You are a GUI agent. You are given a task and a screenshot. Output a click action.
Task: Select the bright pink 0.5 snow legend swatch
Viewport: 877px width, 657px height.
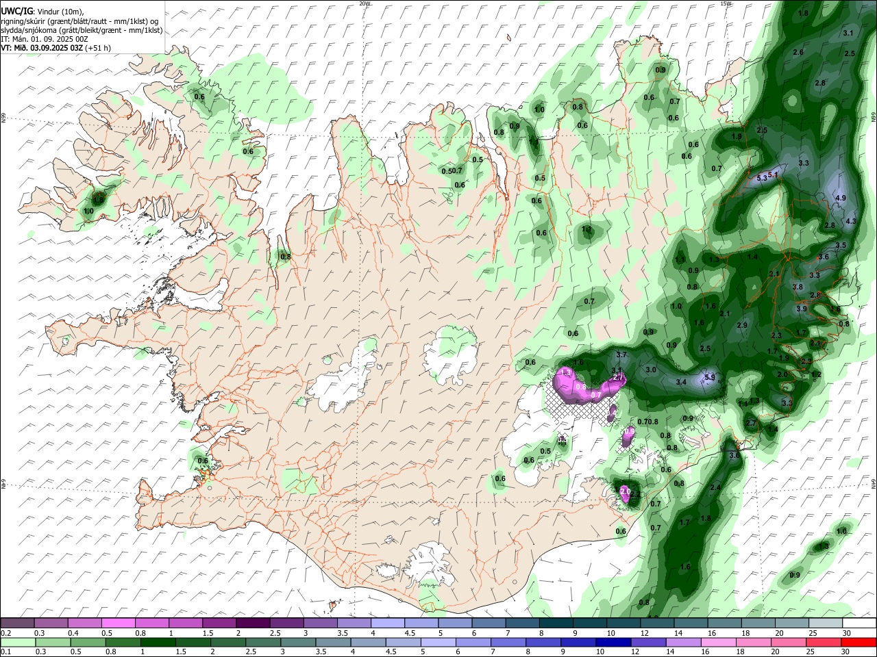pyautogui.click(x=119, y=623)
